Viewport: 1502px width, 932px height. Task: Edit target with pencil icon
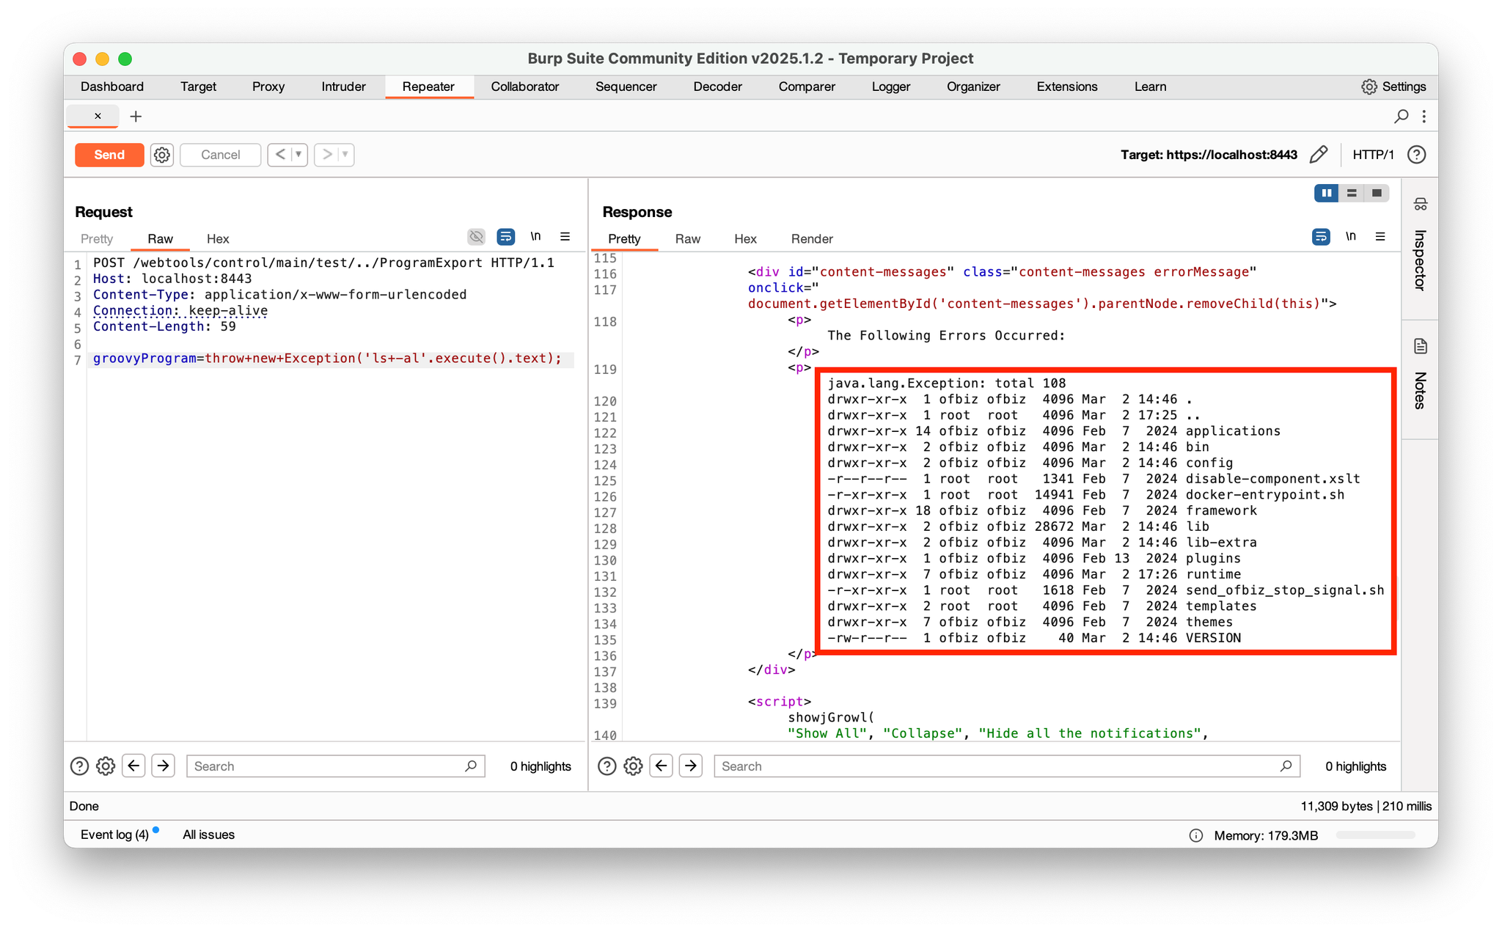pyautogui.click(x=1319, y=155)
